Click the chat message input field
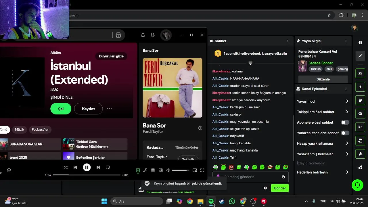The image size is (368, 207). point(250,177)
